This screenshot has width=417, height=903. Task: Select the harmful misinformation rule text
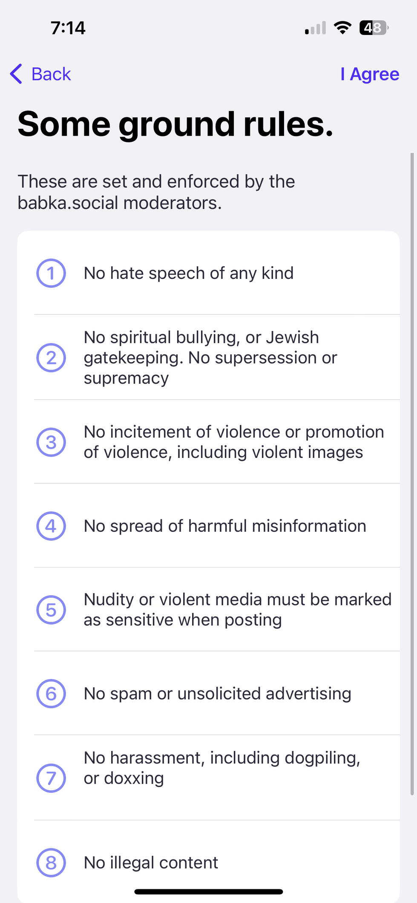225,526
